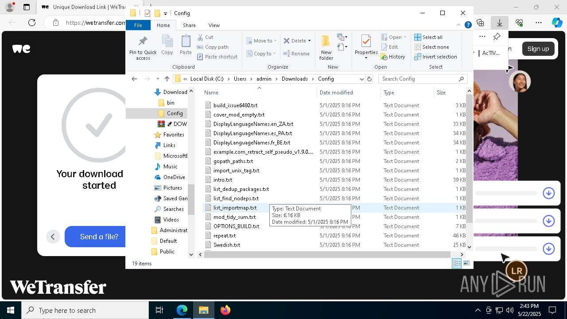Click the Copy ribbon icon

(167, 41)
